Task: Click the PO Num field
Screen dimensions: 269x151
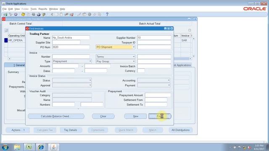Action: (x=71, y=47)
